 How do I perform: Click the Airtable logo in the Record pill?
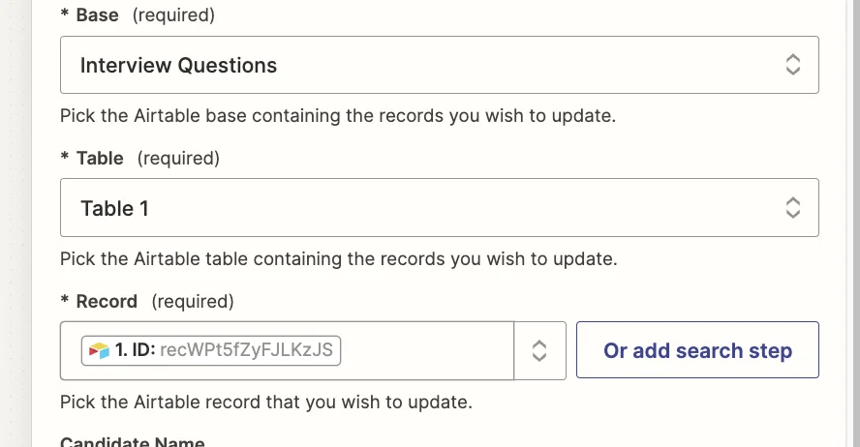coord(100,350)
